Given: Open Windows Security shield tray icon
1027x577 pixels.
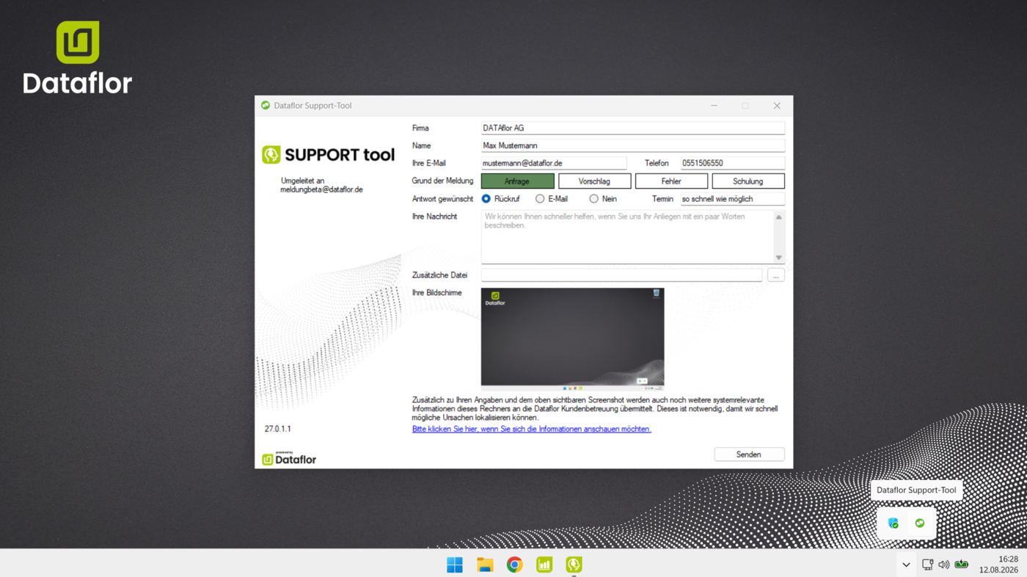Looking at the screenshot, I should point(893,523).
